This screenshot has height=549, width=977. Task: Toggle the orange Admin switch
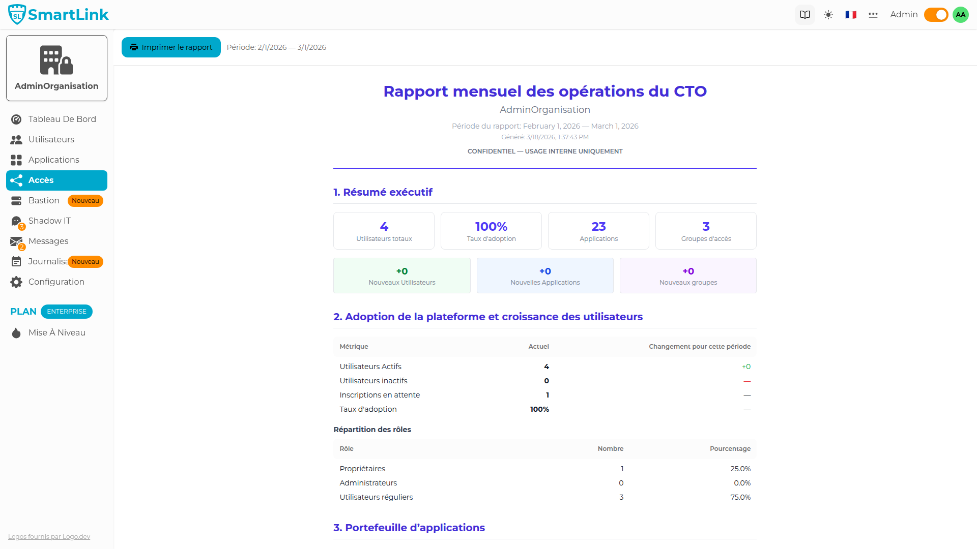[936, 14]
